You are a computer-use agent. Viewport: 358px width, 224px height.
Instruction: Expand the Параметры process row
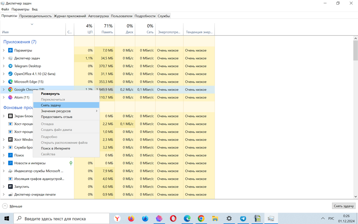4,50
